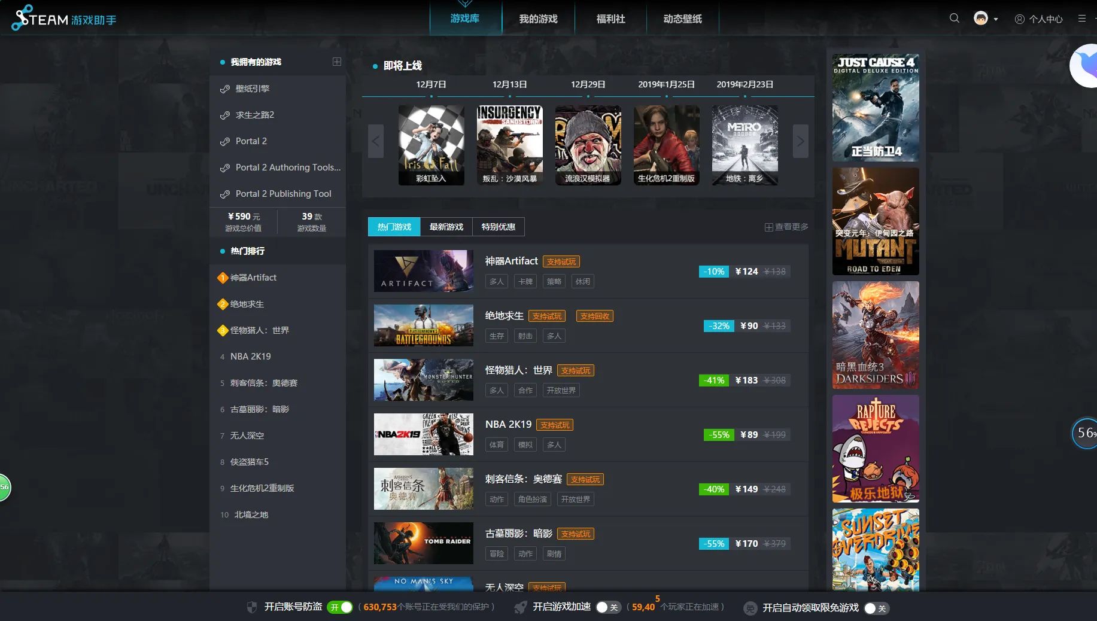Click the 12月13日 timeline date
This screenshot has height=621, width=1097.
(x=510, y=84)
